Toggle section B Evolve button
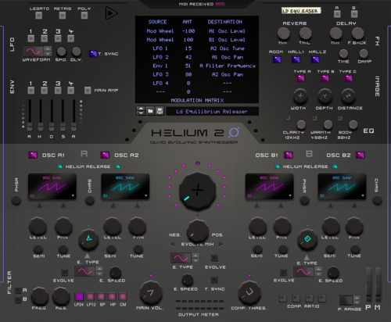 pyautogui.click(x=283, y=273)
